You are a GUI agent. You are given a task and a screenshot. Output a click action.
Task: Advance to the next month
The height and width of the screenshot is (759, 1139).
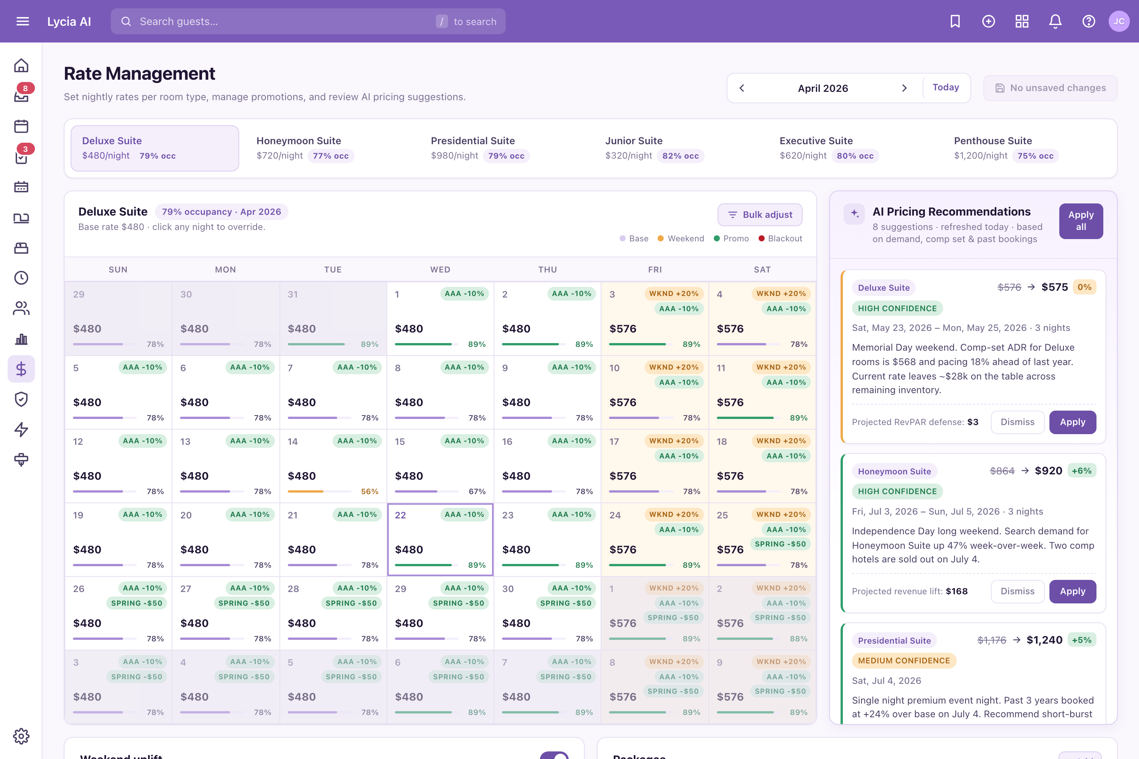point(904,88)
